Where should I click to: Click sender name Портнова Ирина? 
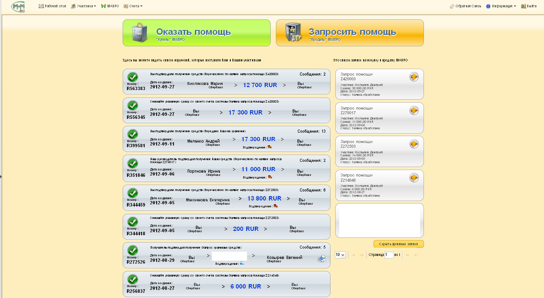pos(204,171)
